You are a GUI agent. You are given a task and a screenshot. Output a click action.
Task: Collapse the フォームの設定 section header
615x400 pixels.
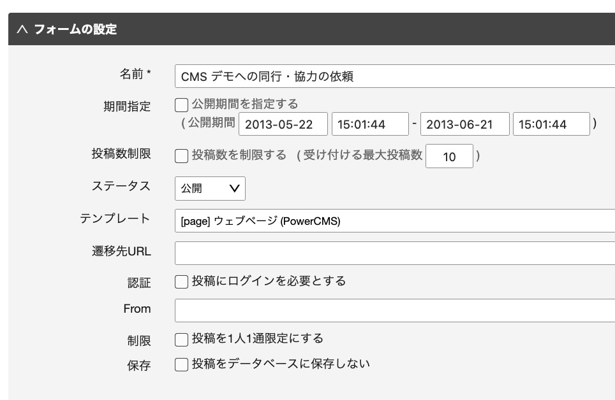pos(311,29)
